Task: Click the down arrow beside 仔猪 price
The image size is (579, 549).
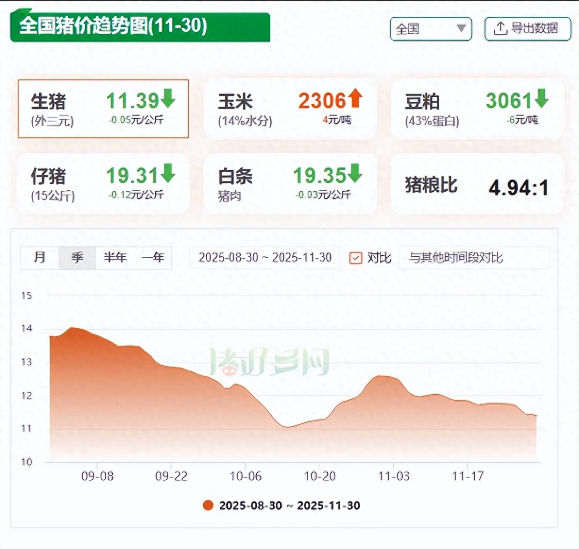Action: tap(168, 173)
